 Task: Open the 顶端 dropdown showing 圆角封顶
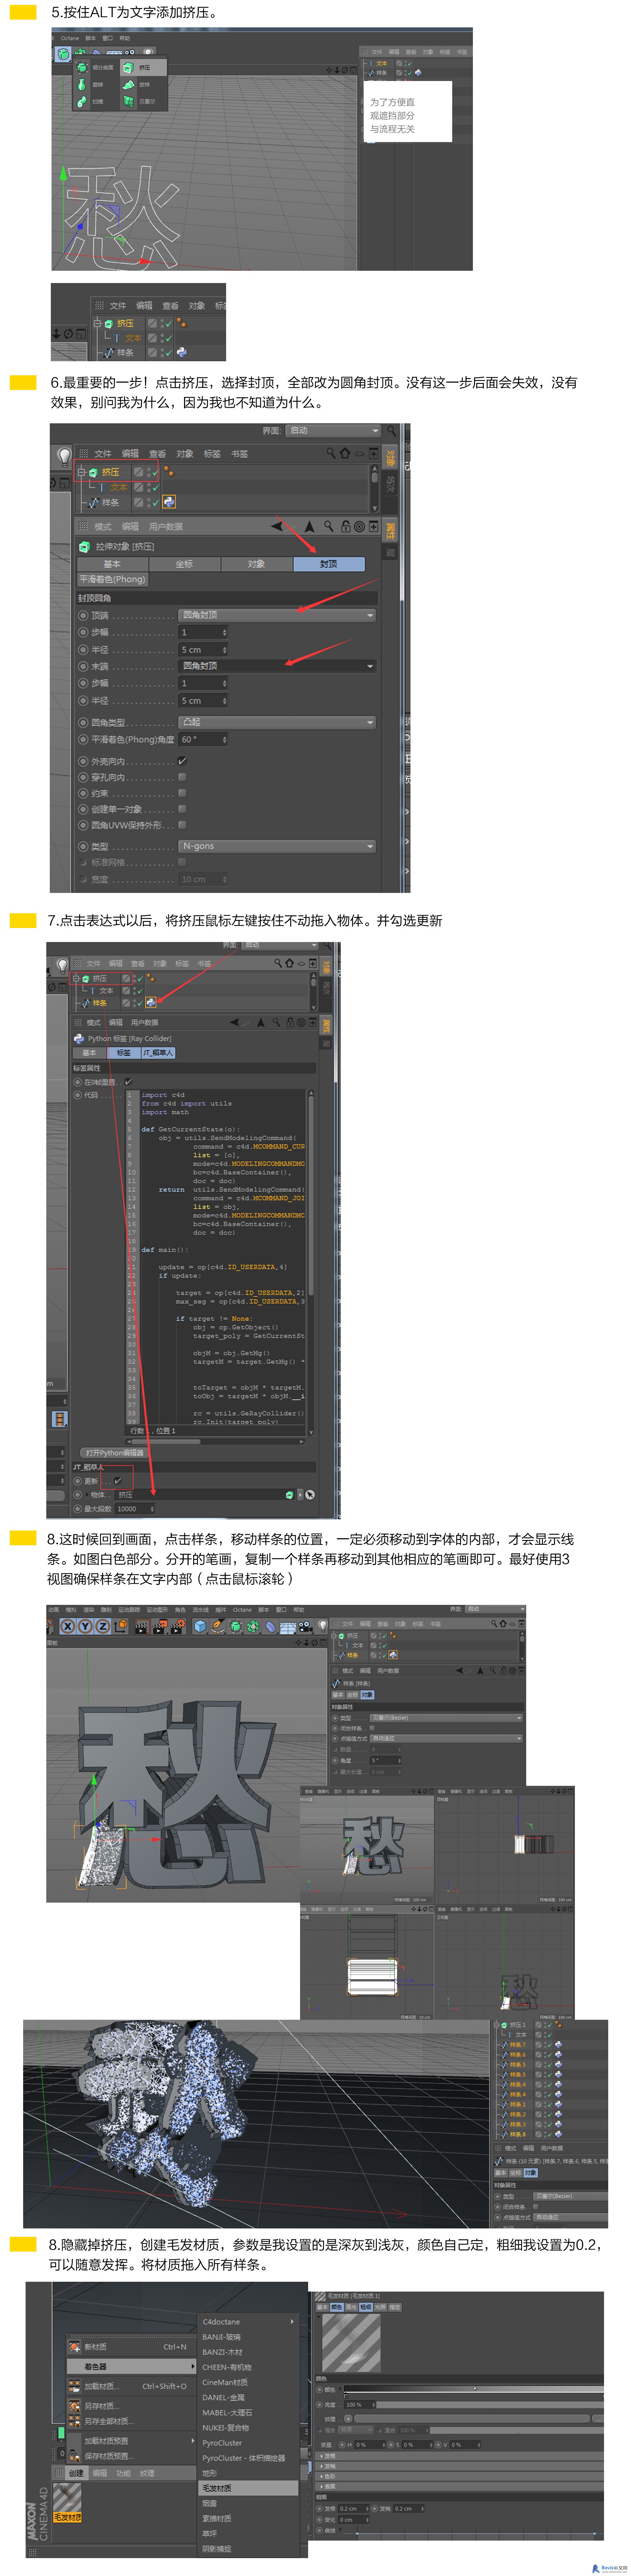coord(277,615)
